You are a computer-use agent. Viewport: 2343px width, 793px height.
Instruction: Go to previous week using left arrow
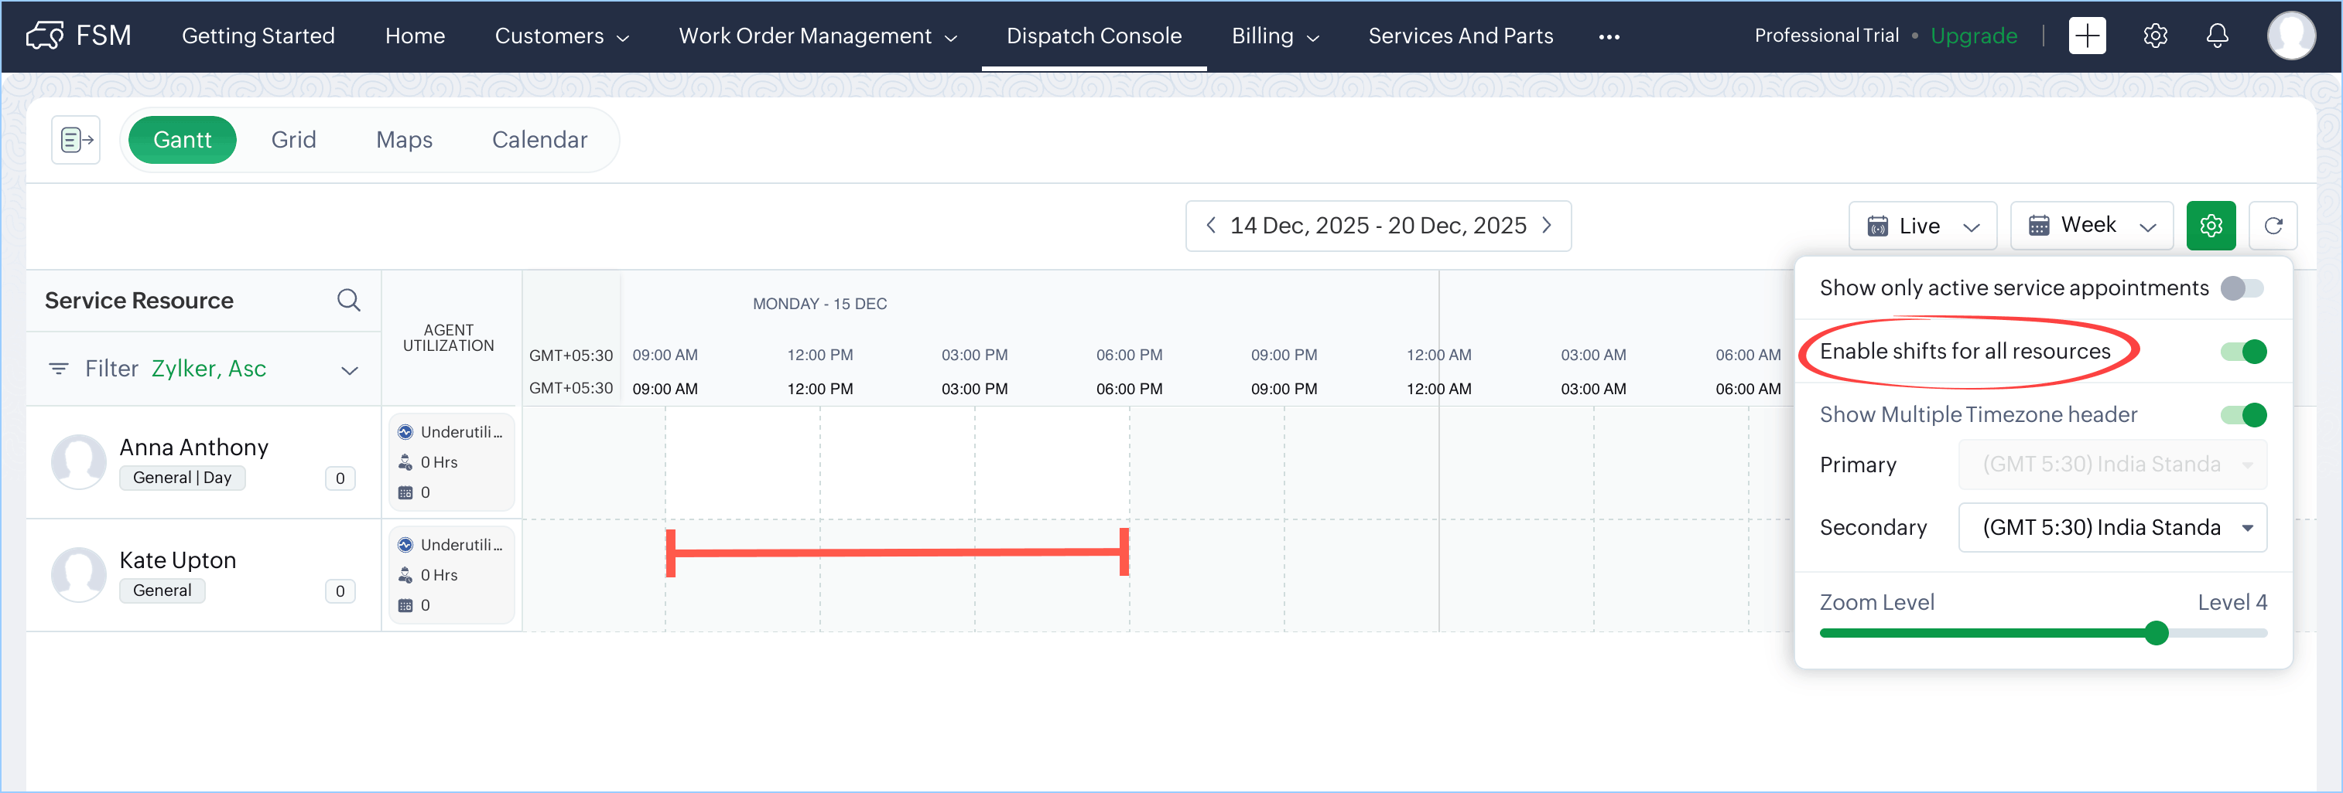(x=1211, y=225)
